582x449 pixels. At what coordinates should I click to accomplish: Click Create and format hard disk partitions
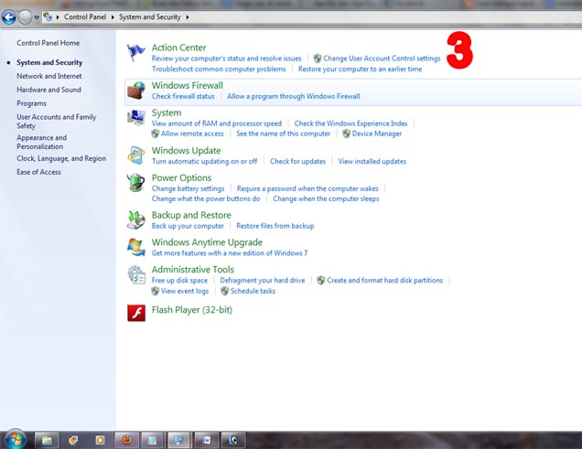pos(384,281)
